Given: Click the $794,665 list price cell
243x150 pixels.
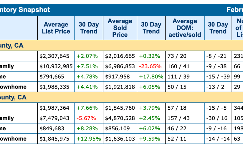Looking at the screenshot, I should coord(56,76).
